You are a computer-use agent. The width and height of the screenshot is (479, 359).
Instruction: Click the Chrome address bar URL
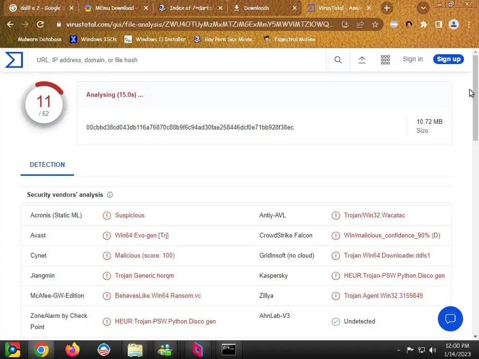pos(199,24)
